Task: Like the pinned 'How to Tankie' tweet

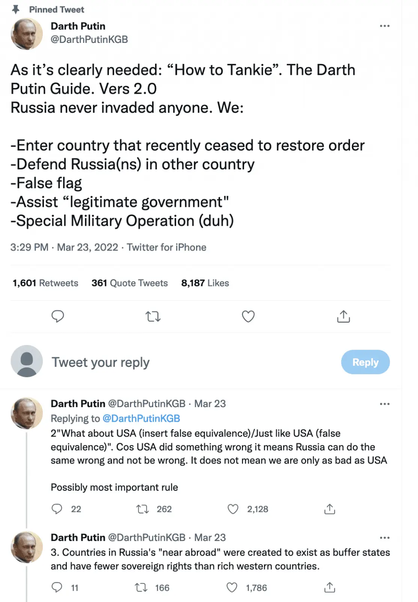Action: click(248, 316)
